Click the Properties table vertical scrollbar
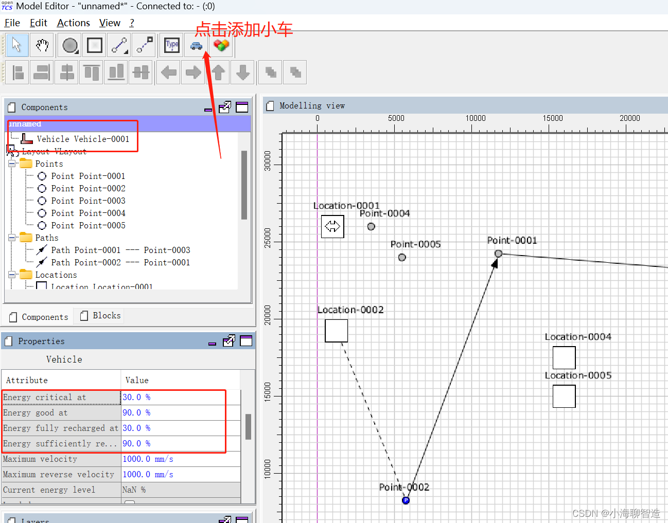The image size is (668, 523). point(248,427)
